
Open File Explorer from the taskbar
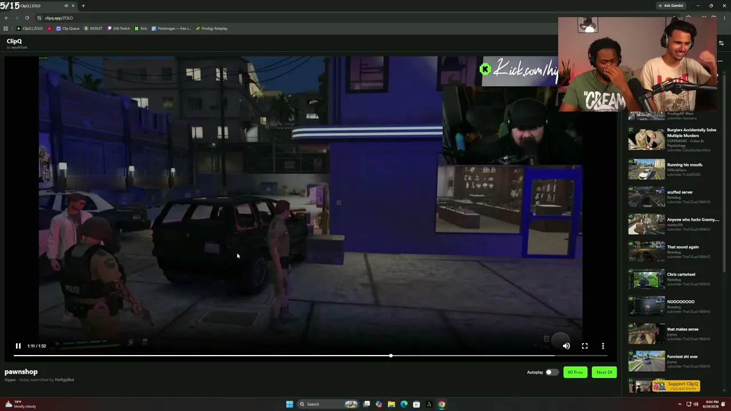click(x=391, y=404)
